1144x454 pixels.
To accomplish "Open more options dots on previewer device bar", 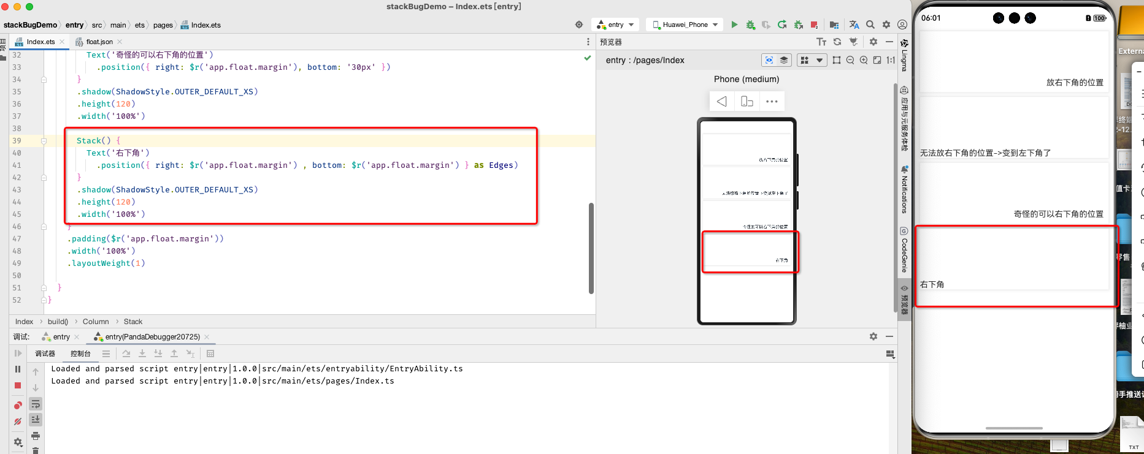I will coord(772,101).
